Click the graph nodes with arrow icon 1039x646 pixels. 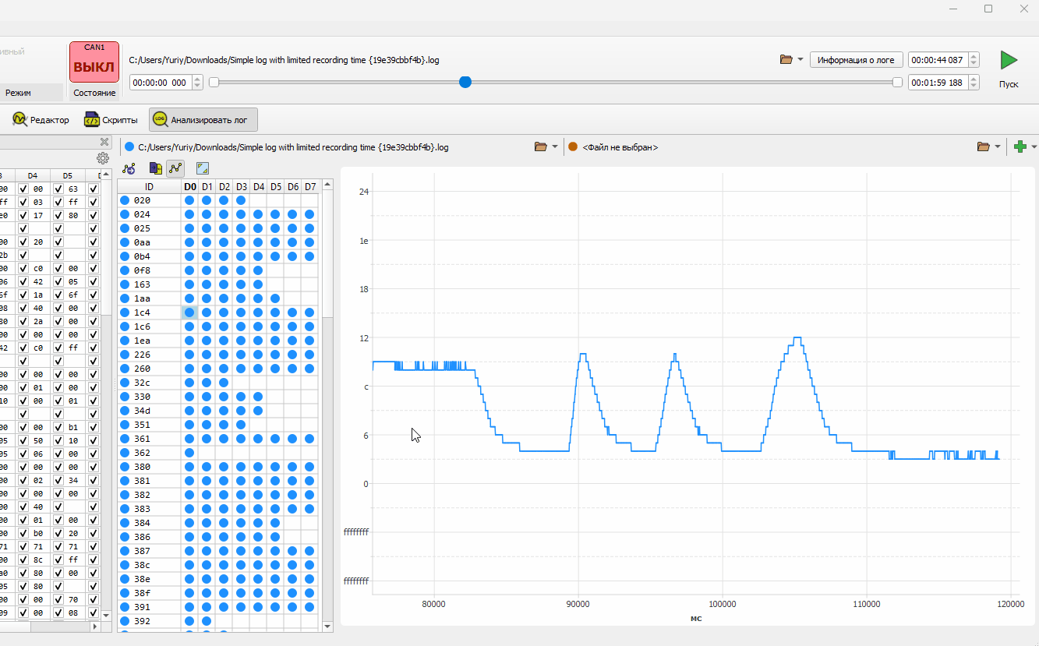tap(129, 168)
